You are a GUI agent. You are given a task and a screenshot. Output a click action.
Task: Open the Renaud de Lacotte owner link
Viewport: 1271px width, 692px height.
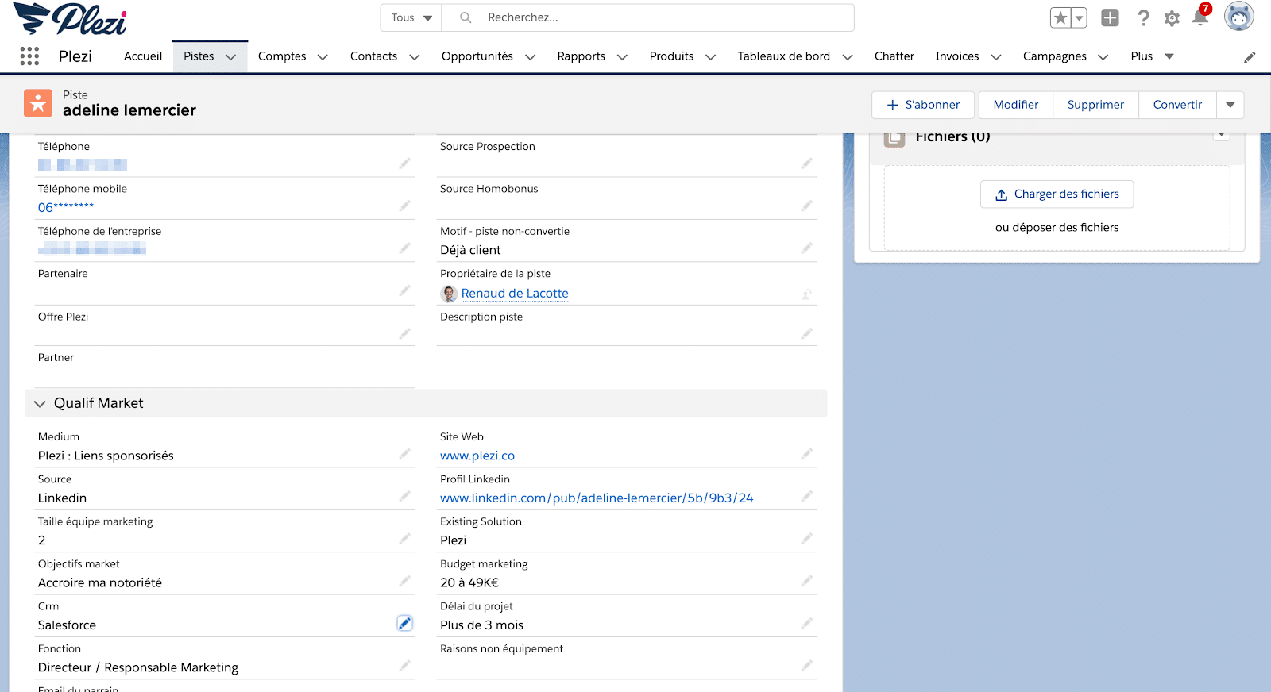coord(515,294)
